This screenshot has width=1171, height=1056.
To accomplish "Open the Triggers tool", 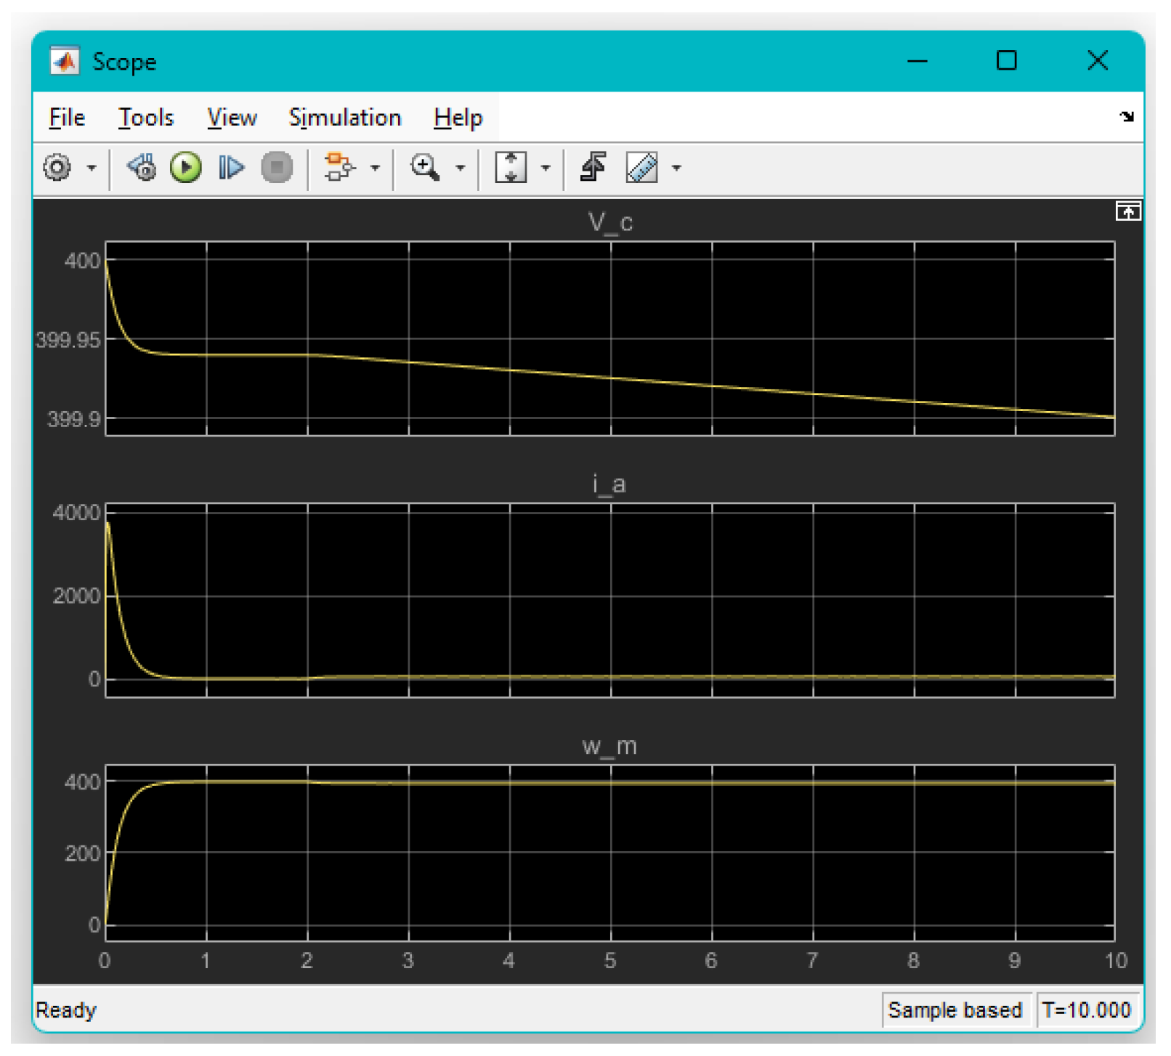I will [593, 168].
